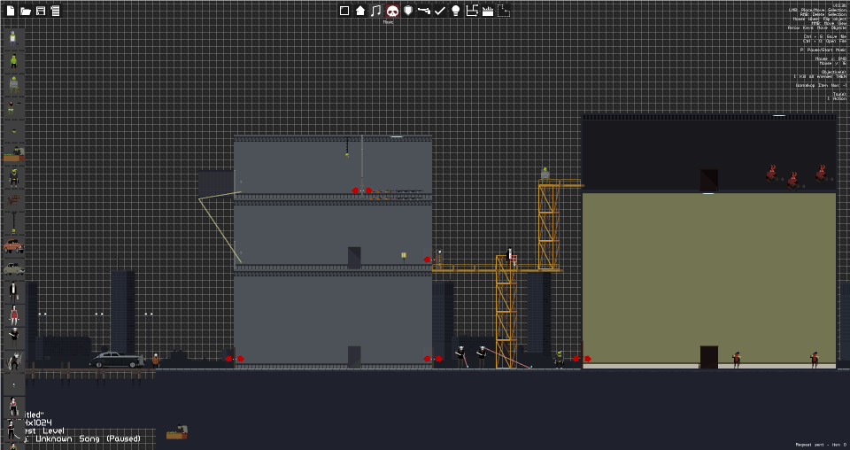
Task: Pick the olive-gray car from the palette
Action: (x=13, y=269)
